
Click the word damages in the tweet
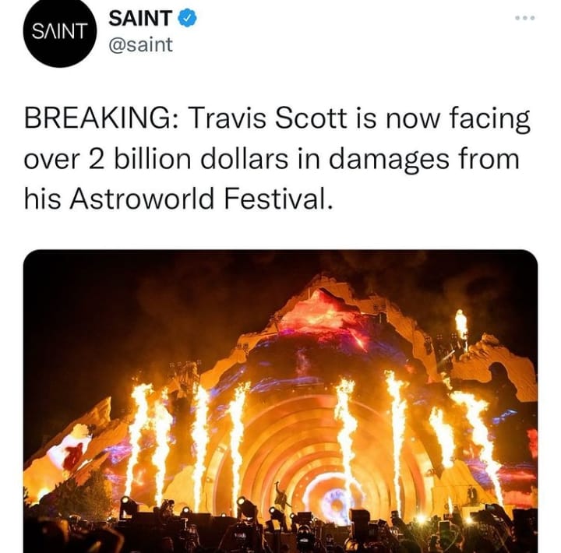389,160
